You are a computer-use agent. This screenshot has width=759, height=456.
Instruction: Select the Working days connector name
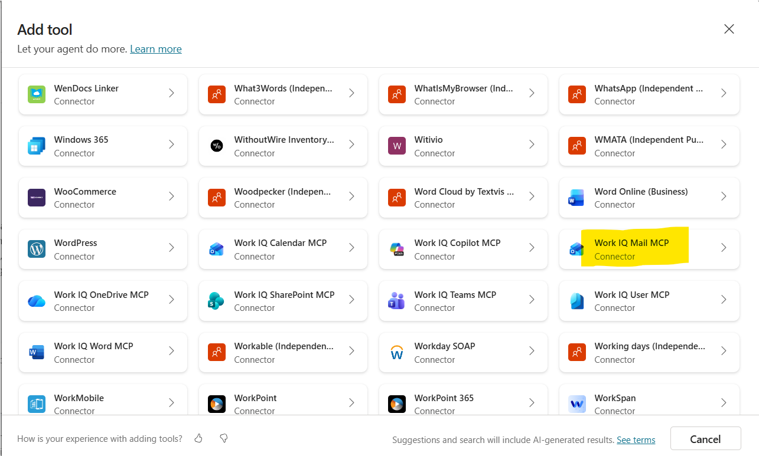coord(650,346)
